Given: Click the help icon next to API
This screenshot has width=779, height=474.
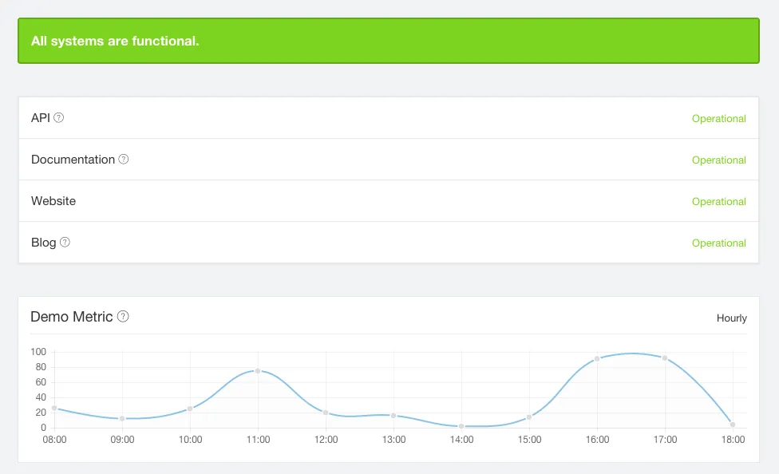Looking at the screenshot, I should pyautogui.click(x=58, y=118).
